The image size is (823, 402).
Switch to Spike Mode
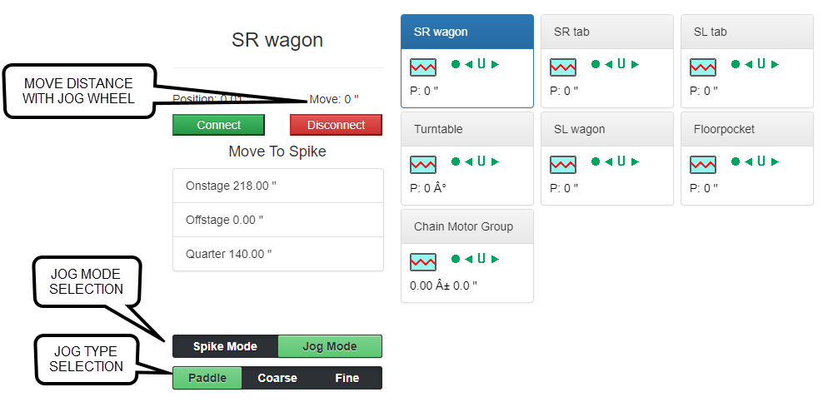point(225,346)
